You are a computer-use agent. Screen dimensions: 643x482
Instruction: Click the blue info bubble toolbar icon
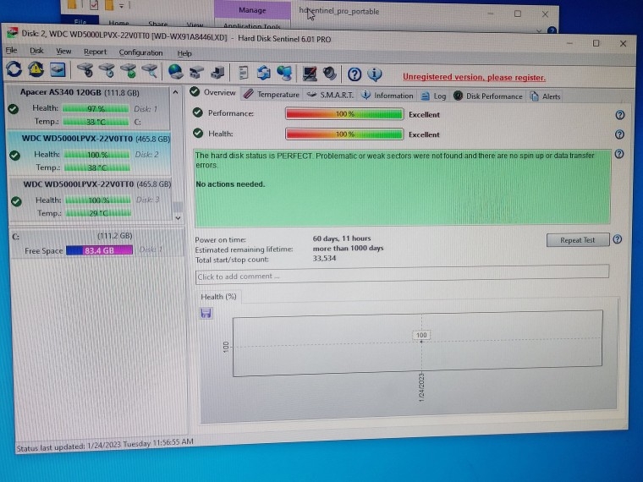point(375,74)
